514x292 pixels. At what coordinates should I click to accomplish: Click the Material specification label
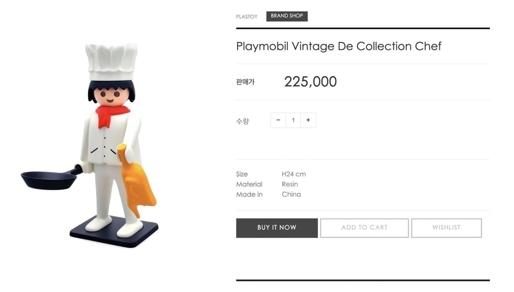249,184
